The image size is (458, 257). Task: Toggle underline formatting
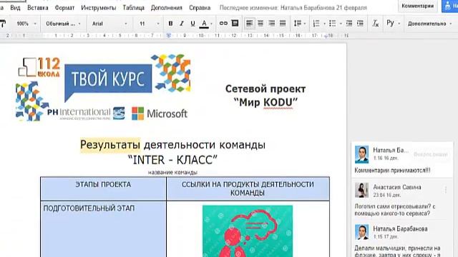(193, 24)
